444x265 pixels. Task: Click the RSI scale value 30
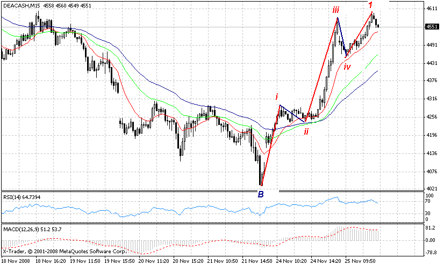428,214
